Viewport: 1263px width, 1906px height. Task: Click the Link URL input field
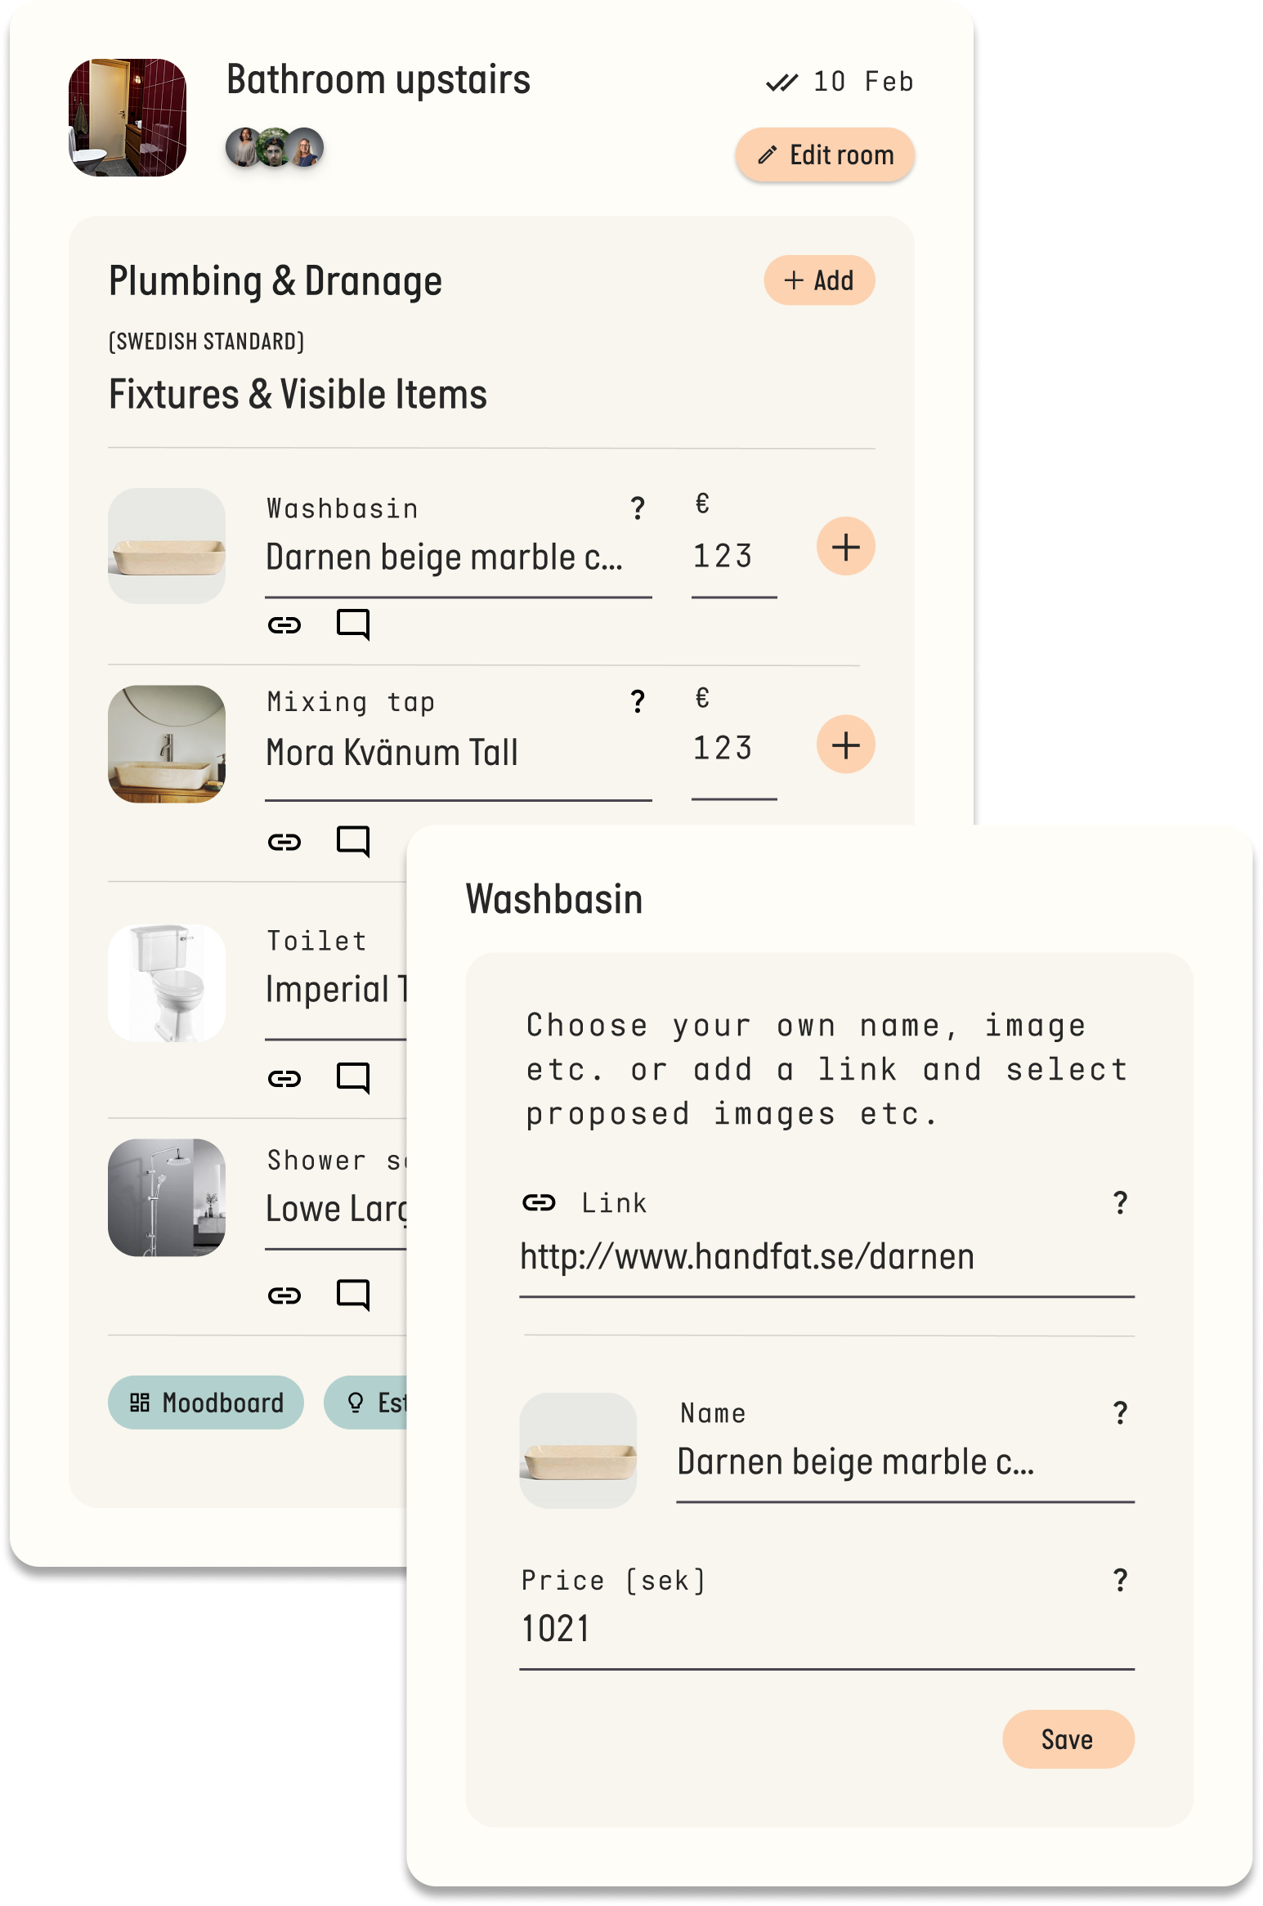pos(826,1257)
